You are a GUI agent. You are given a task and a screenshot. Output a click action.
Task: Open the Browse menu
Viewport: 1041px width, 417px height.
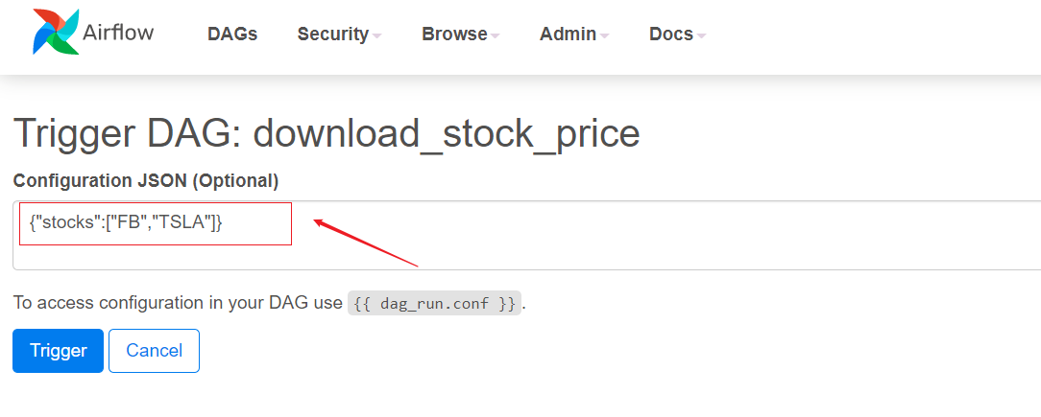(454, 35)
